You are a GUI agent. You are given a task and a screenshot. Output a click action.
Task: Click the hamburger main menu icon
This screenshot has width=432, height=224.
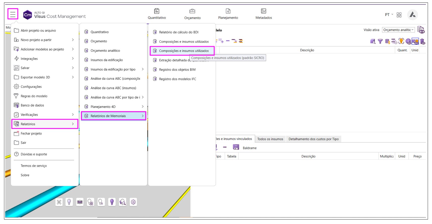[x=13, y=14]
